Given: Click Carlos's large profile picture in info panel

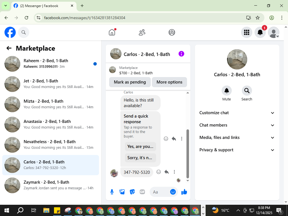Looking at the screenshot, I should pos(237,59).
